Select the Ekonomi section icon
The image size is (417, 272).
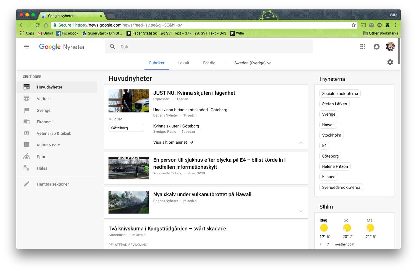[x=27, y=122]
